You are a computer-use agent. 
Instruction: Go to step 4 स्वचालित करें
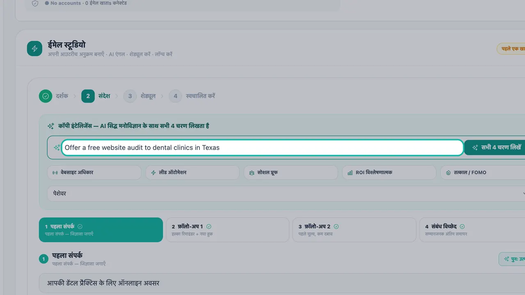click(x=192, y=96)
